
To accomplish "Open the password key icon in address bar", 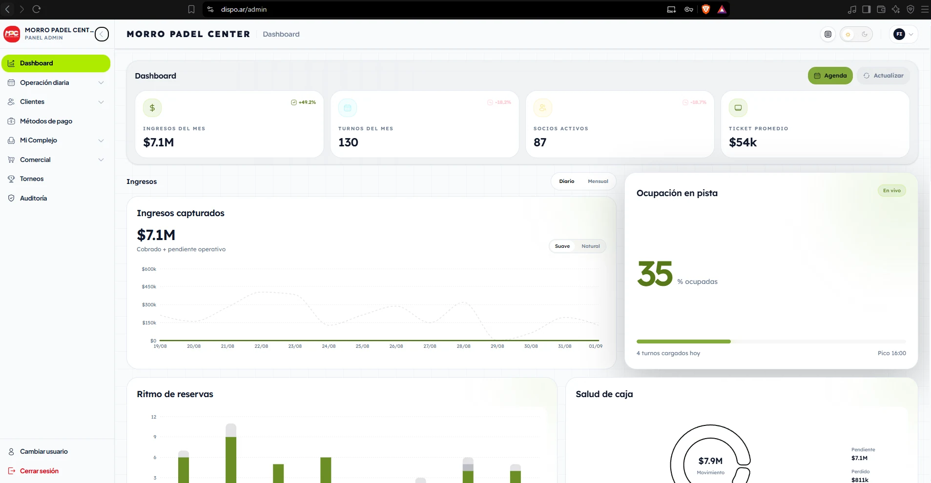I will click(689, 9).
